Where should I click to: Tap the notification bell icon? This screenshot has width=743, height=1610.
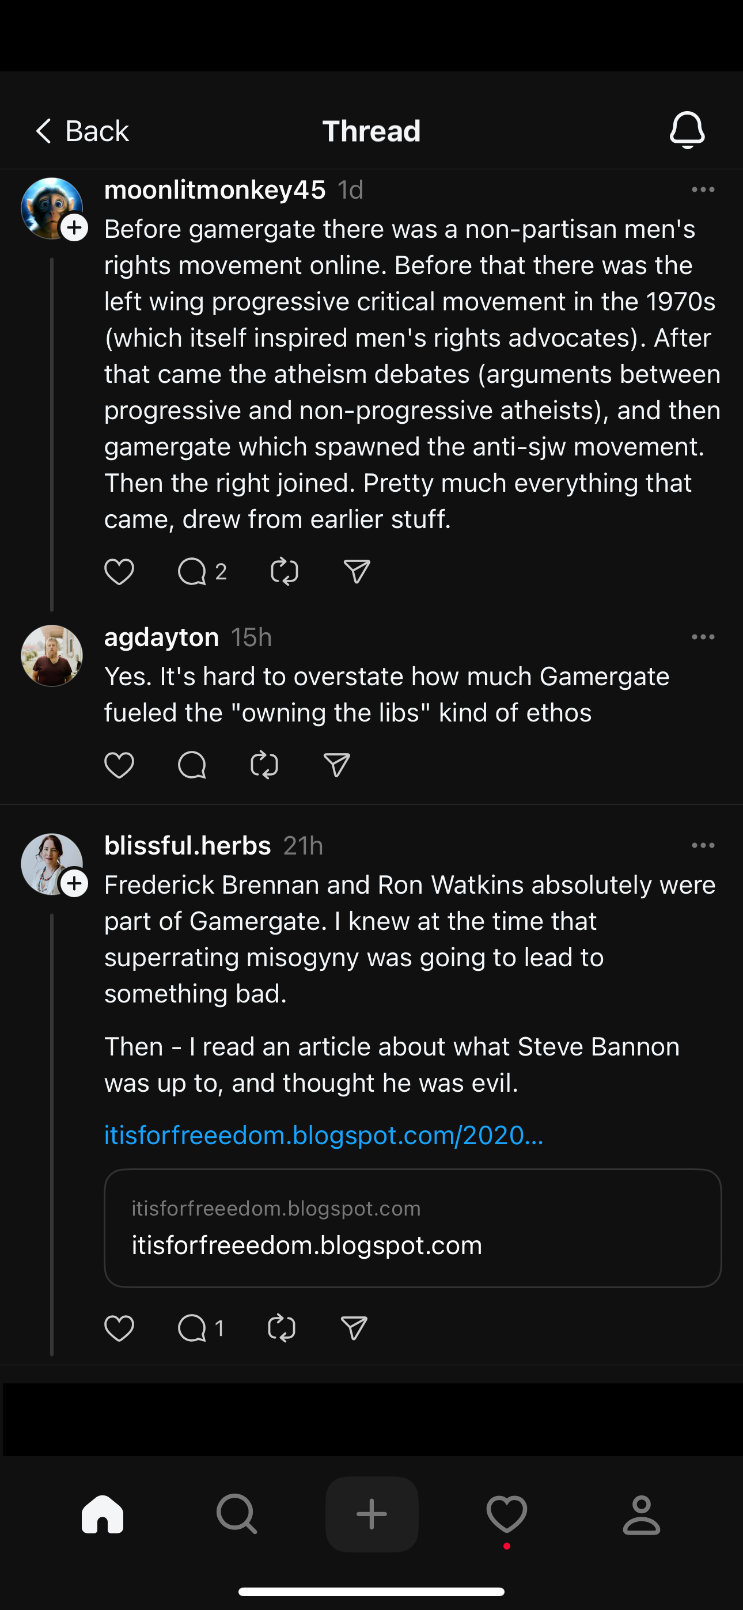(687, 131)
